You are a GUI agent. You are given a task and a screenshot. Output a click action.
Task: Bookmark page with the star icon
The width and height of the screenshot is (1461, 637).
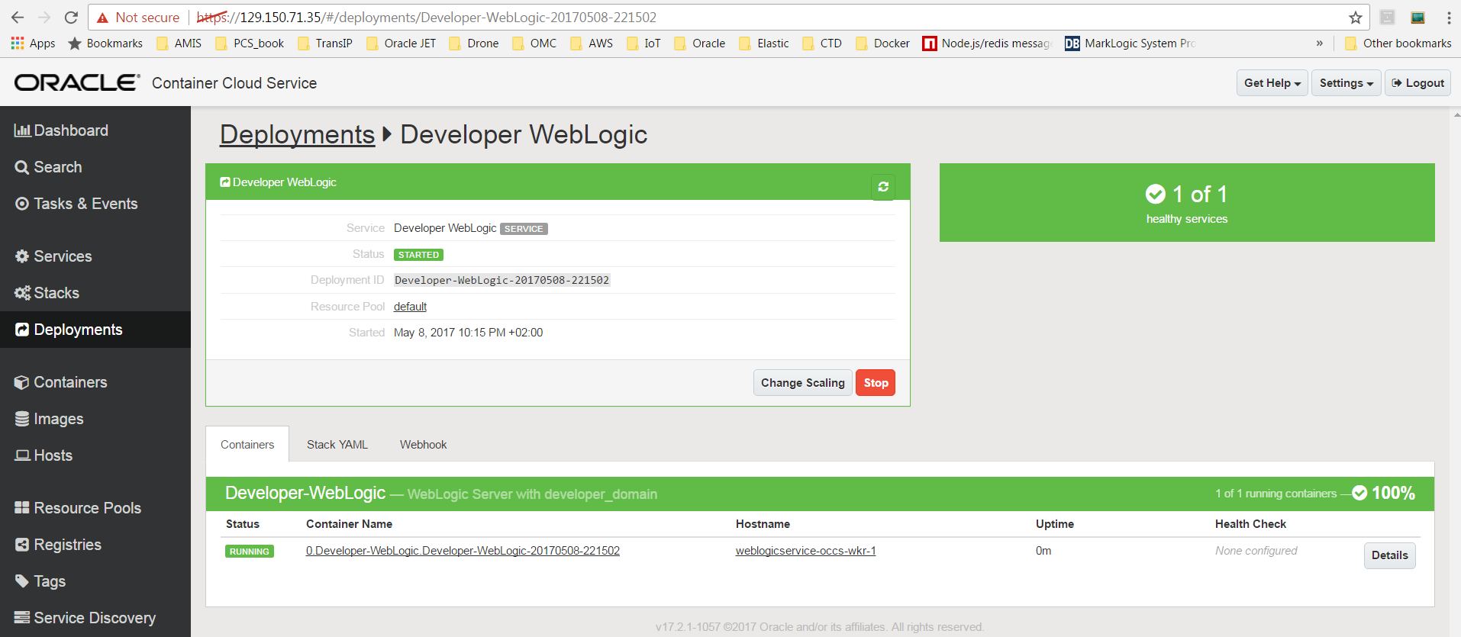point(1355,18)
